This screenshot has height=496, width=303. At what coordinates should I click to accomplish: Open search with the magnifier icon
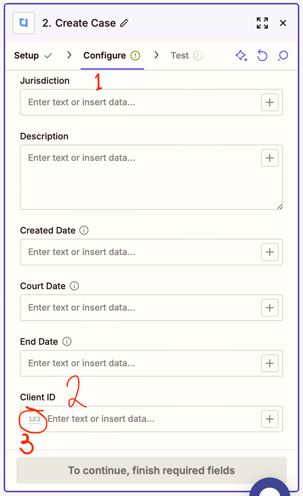[283, 55]
